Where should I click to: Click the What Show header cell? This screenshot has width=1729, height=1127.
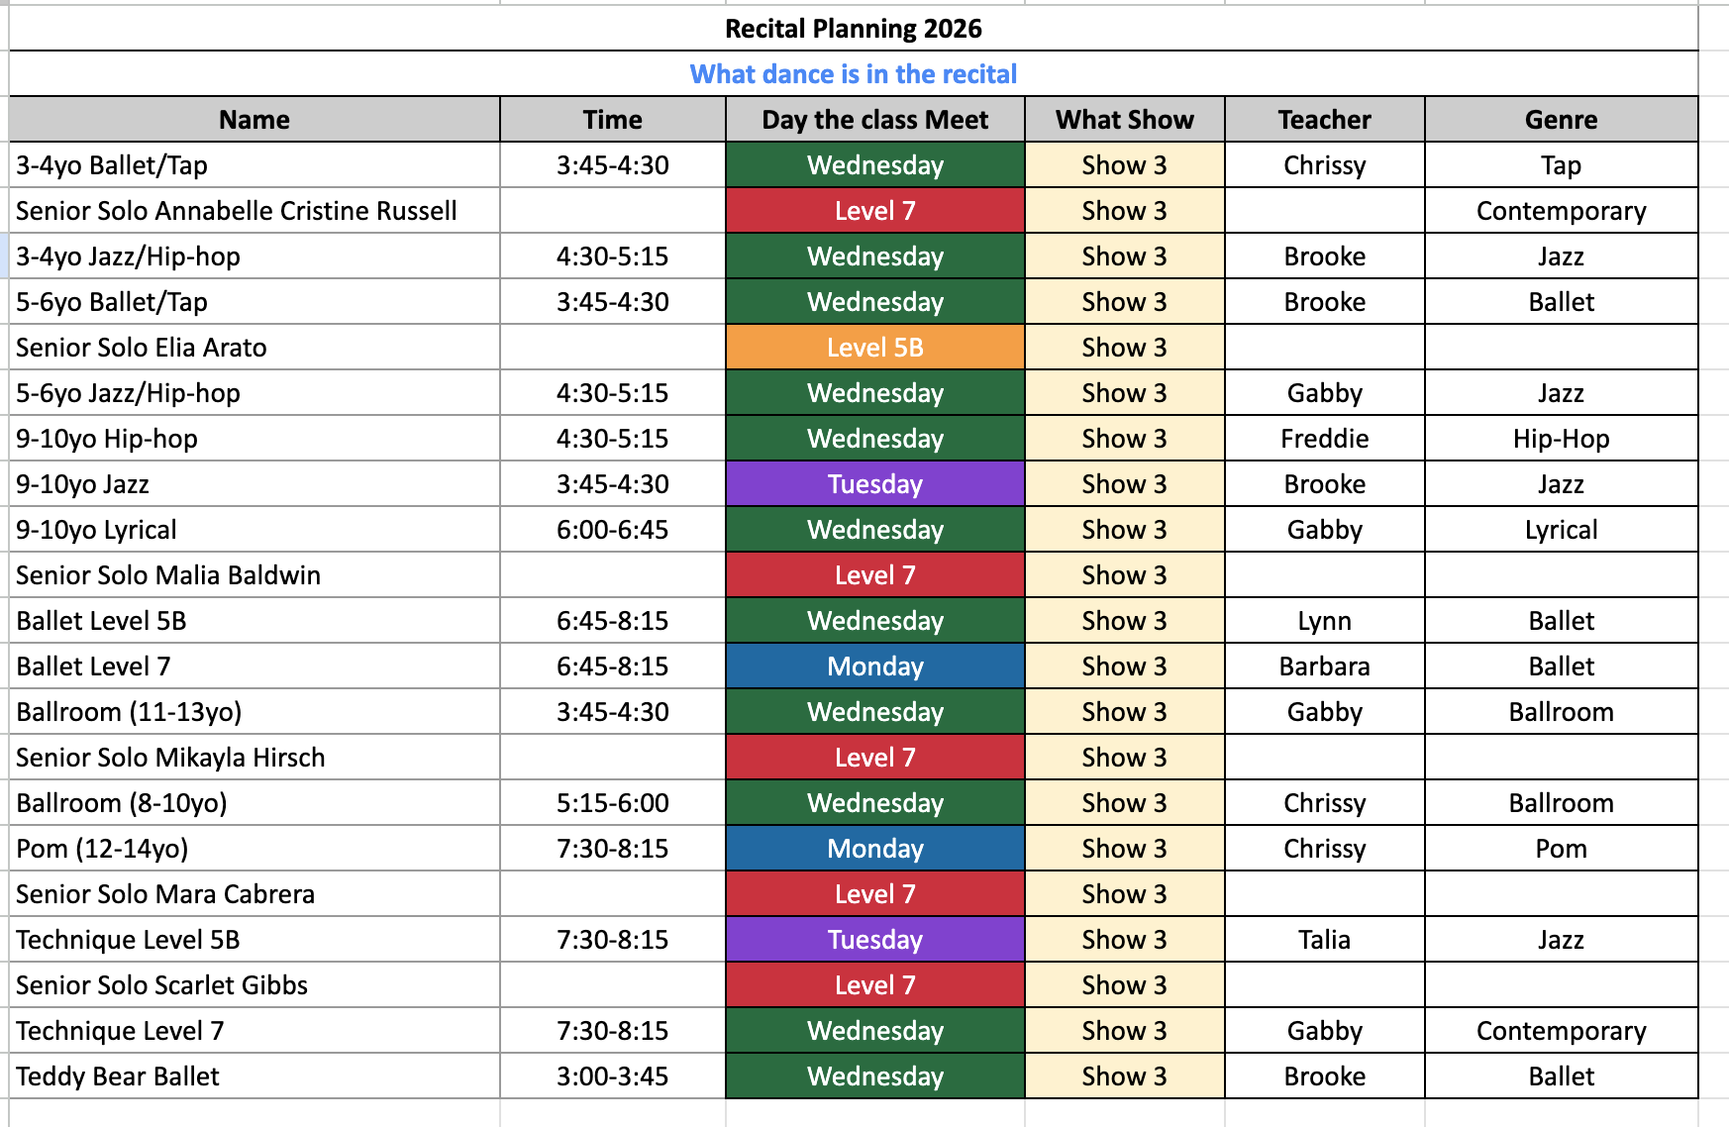click(x=1124, y=120)
